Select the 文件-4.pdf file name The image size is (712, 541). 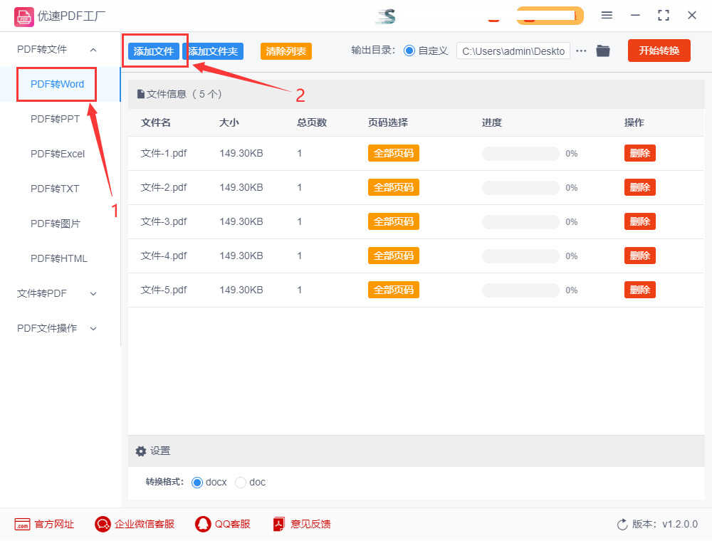164,256
